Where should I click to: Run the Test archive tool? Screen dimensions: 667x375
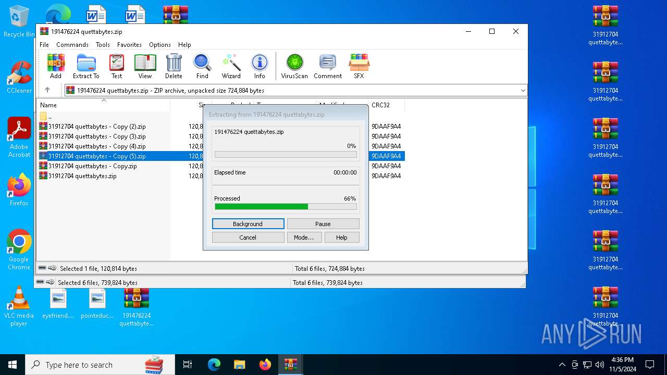(117, 66)
